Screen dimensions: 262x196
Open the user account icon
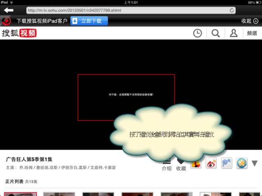234,33
